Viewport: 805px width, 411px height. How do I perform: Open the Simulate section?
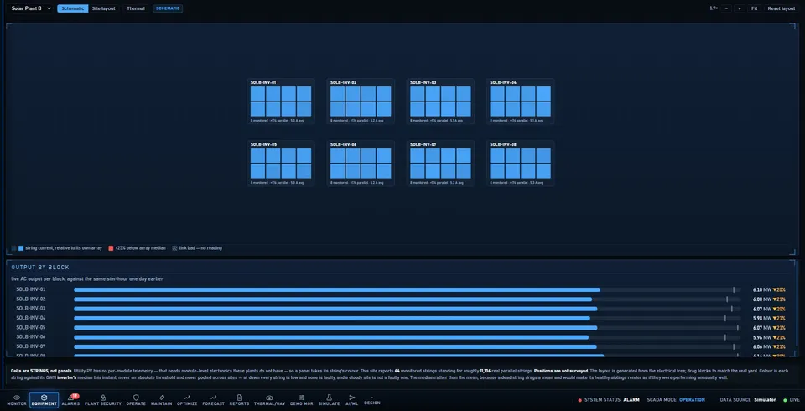pos(329,400)
